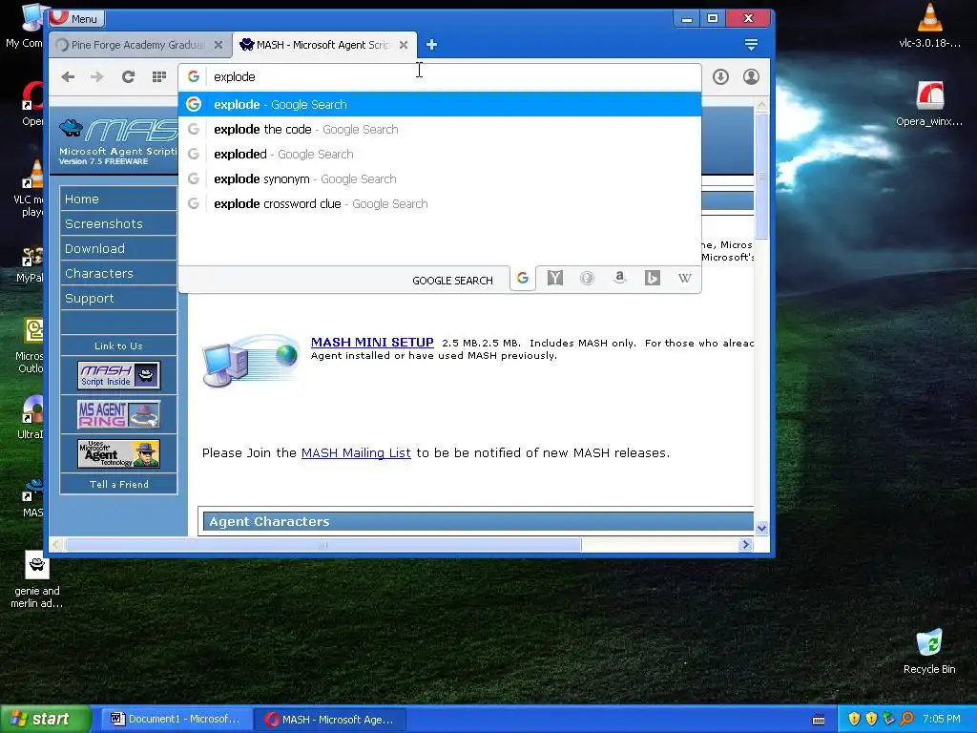Screen dimensions: 977x733
Task: Click the MS Agent Ring banner
Action: [119, 414]
